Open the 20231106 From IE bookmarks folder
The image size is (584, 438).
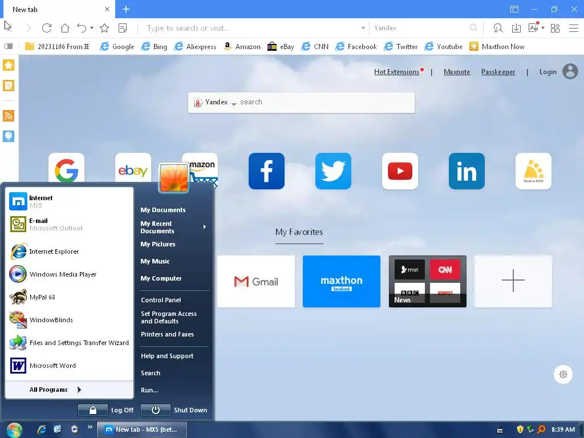click(57, 47)
